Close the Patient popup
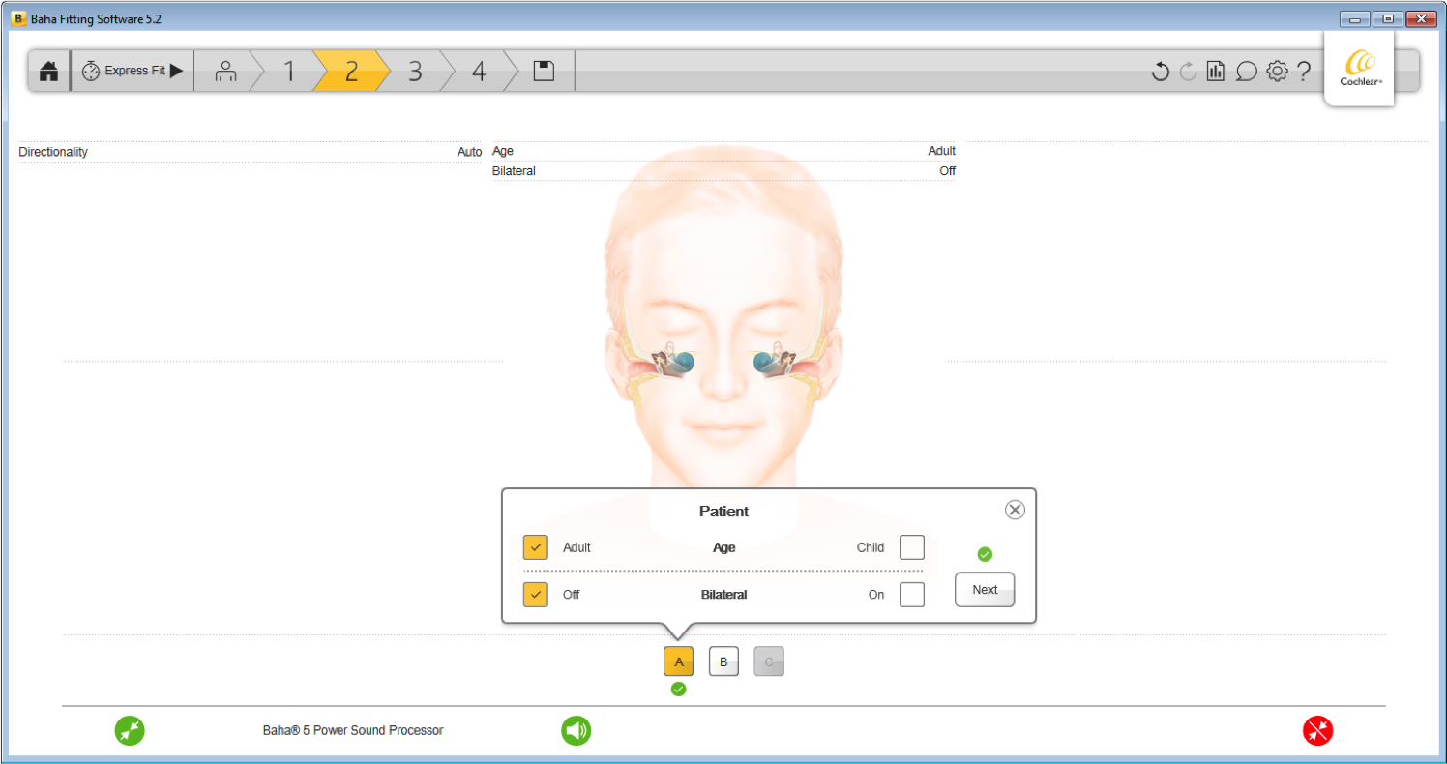This screenshot has height=764, width=1447. coord(1015,510)
